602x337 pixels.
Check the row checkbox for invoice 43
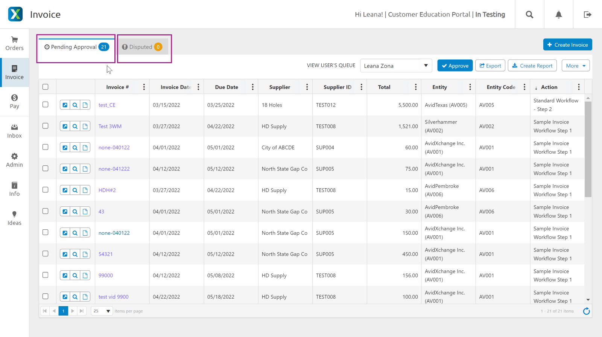(x=46, y=211)
